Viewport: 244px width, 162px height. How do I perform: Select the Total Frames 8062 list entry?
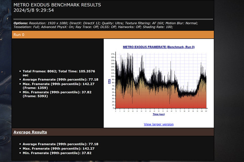pyautogui.click(x=59, y=73)
